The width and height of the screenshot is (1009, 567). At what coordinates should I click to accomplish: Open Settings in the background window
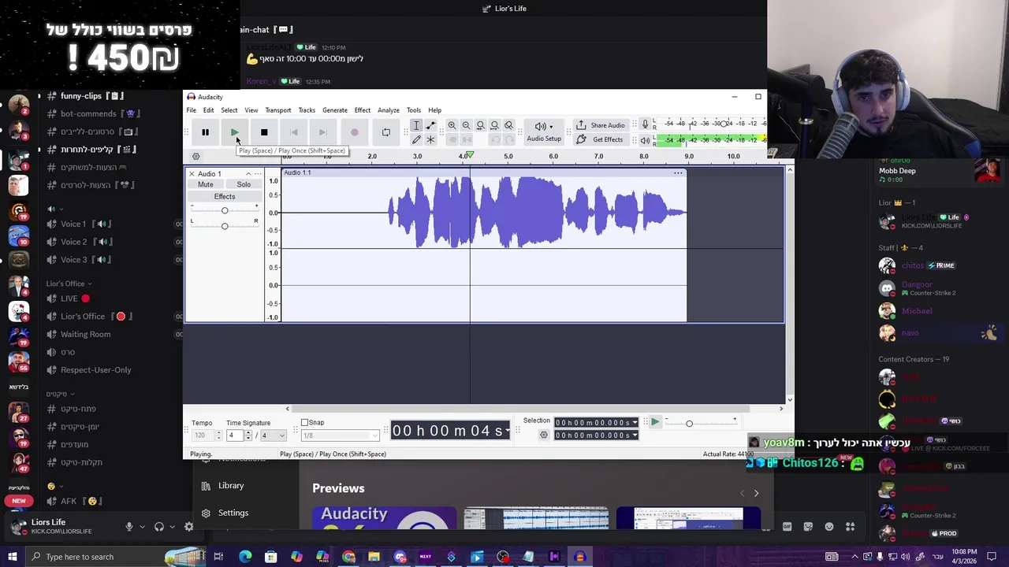coord(233,513)
